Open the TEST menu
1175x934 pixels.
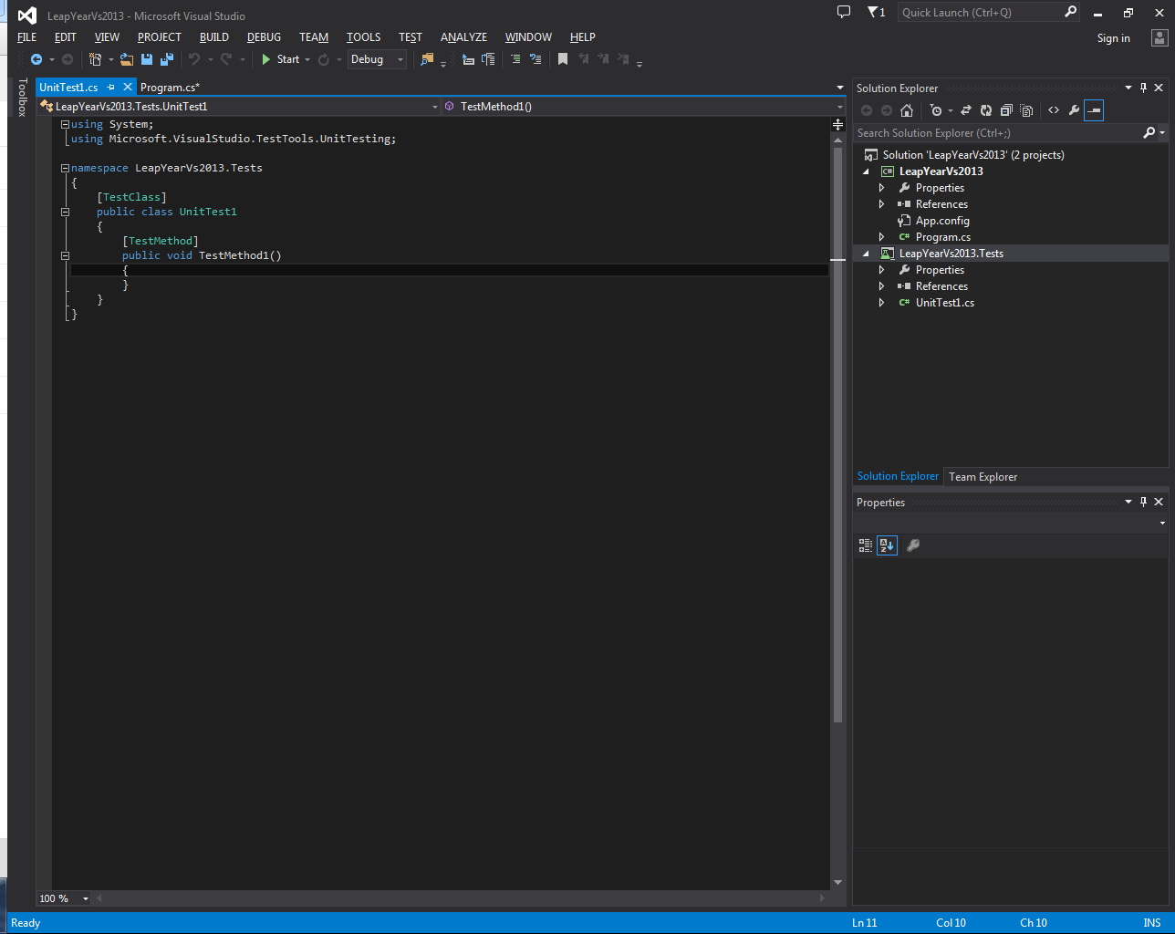point(410,37)
